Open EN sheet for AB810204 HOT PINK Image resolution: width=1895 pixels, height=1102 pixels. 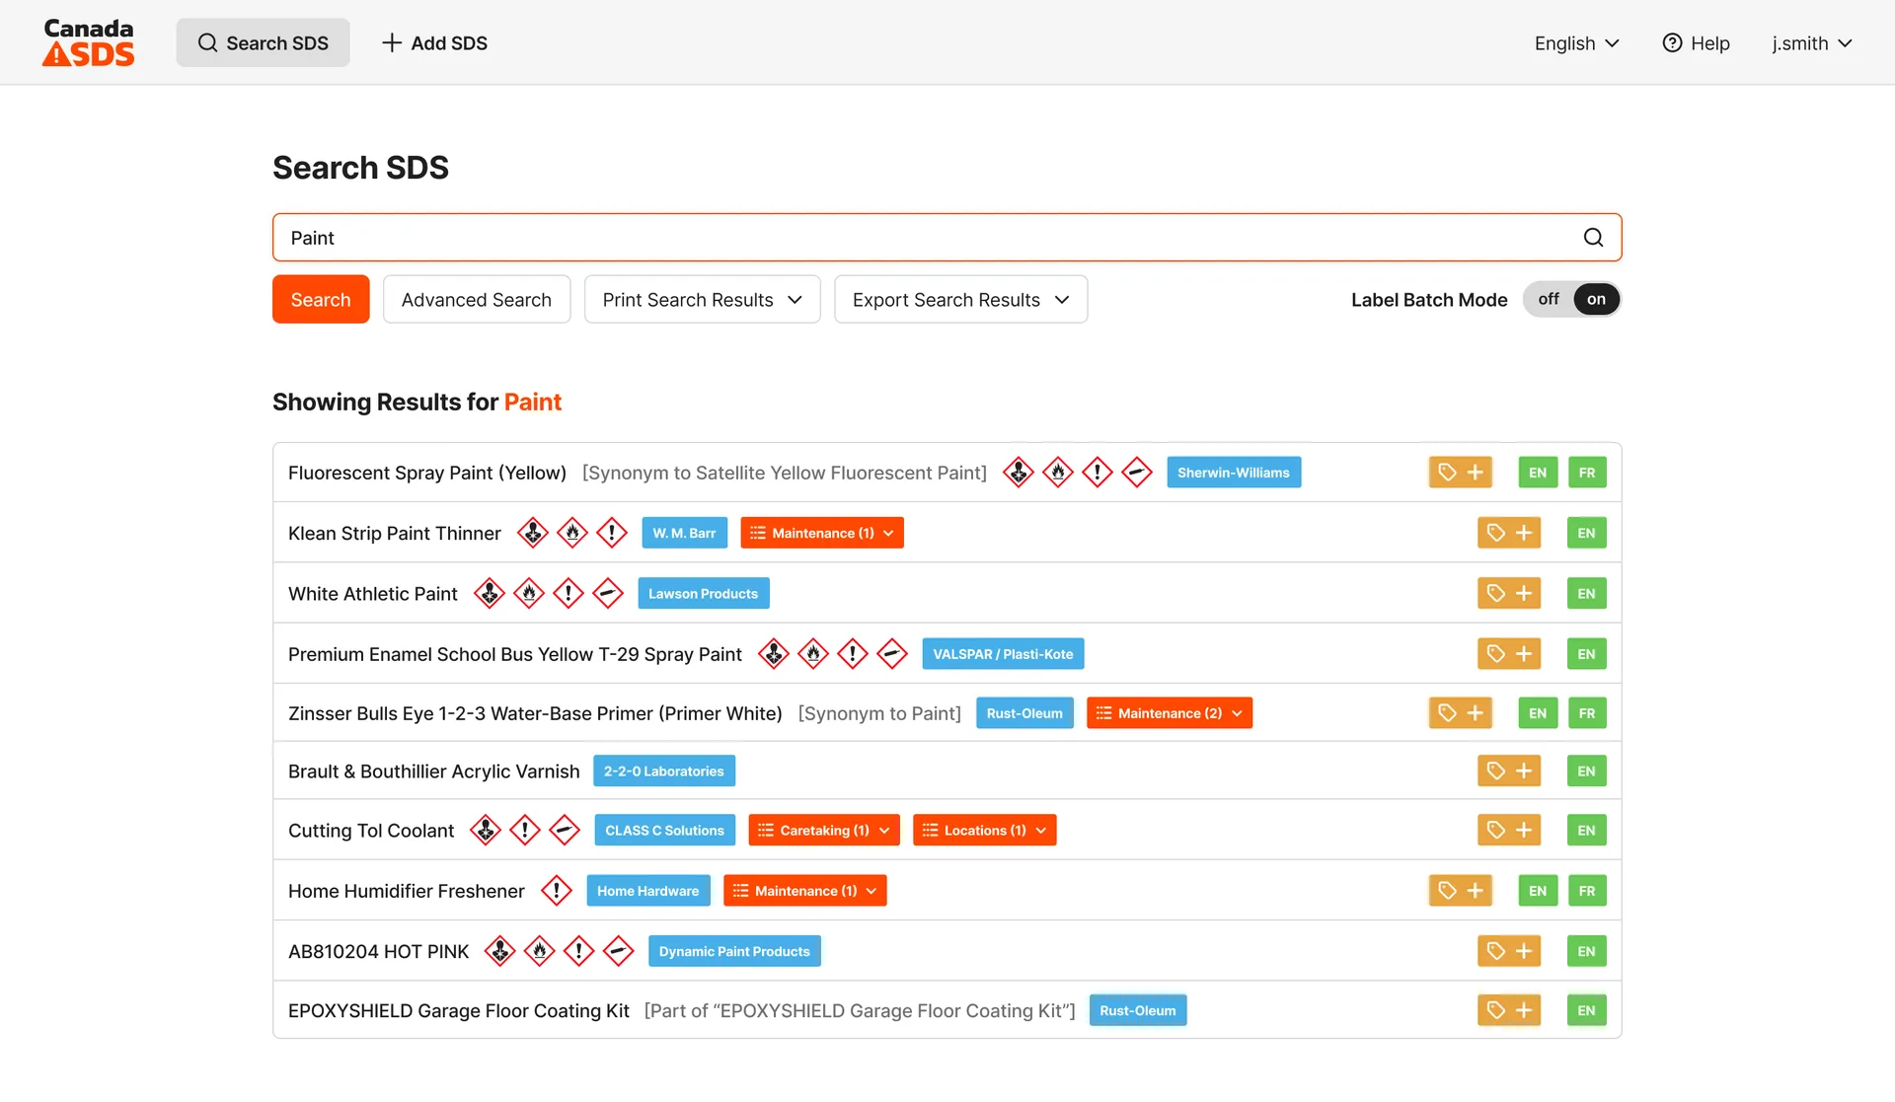click(x=1586, y=950)
